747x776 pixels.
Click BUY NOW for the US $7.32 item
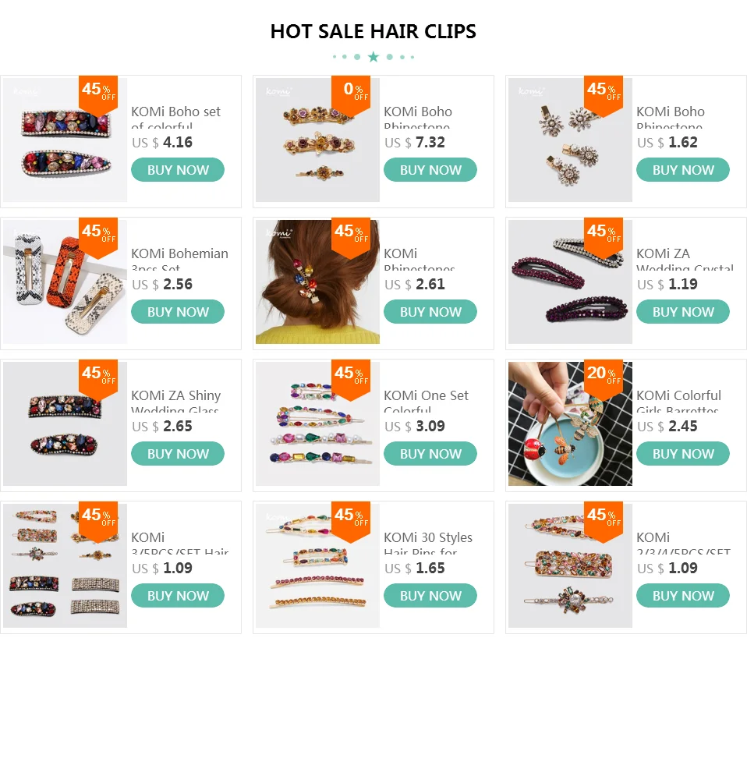pyautogui.click(x=430, y=170)
